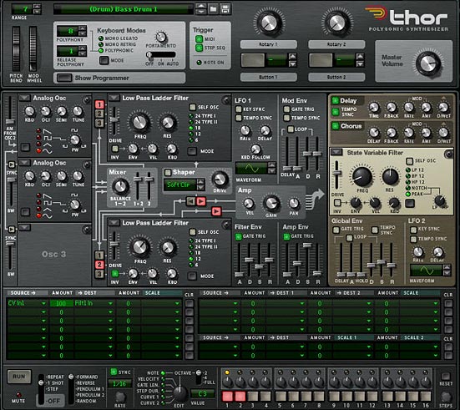
Task: Click the RUN button in step sequencer
Action: (x=19, y=377)
